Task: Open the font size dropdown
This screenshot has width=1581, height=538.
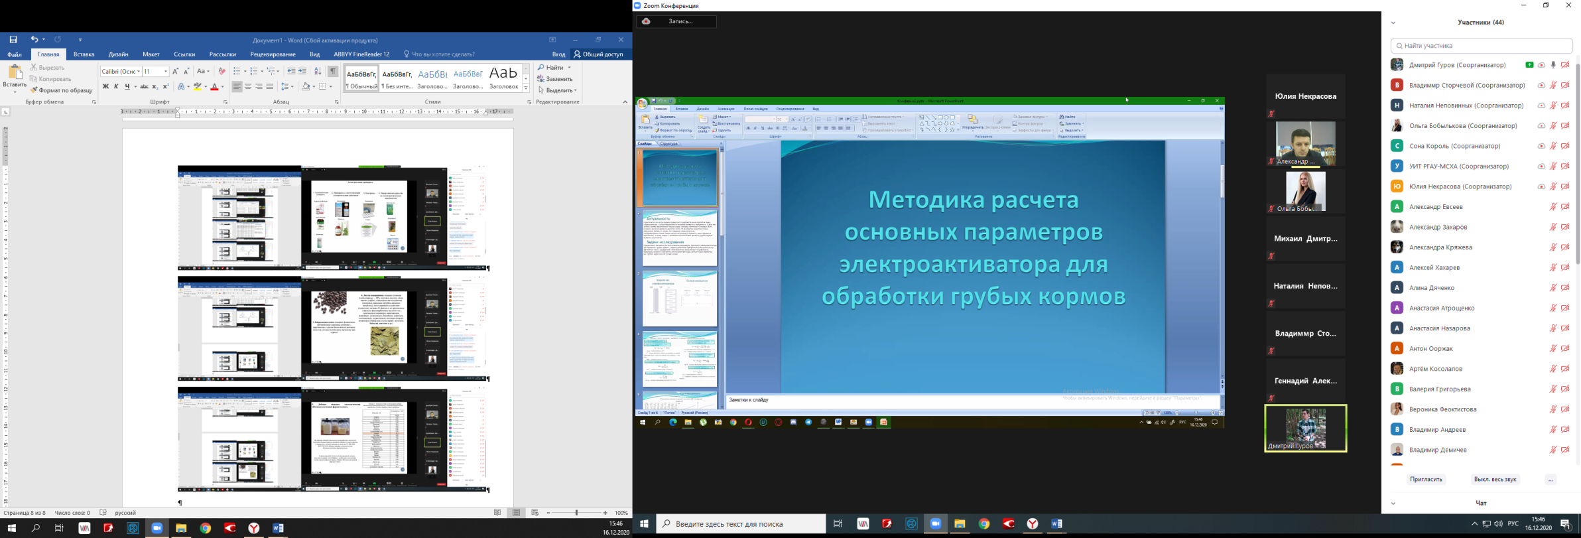Action: [x=165, y=72]
